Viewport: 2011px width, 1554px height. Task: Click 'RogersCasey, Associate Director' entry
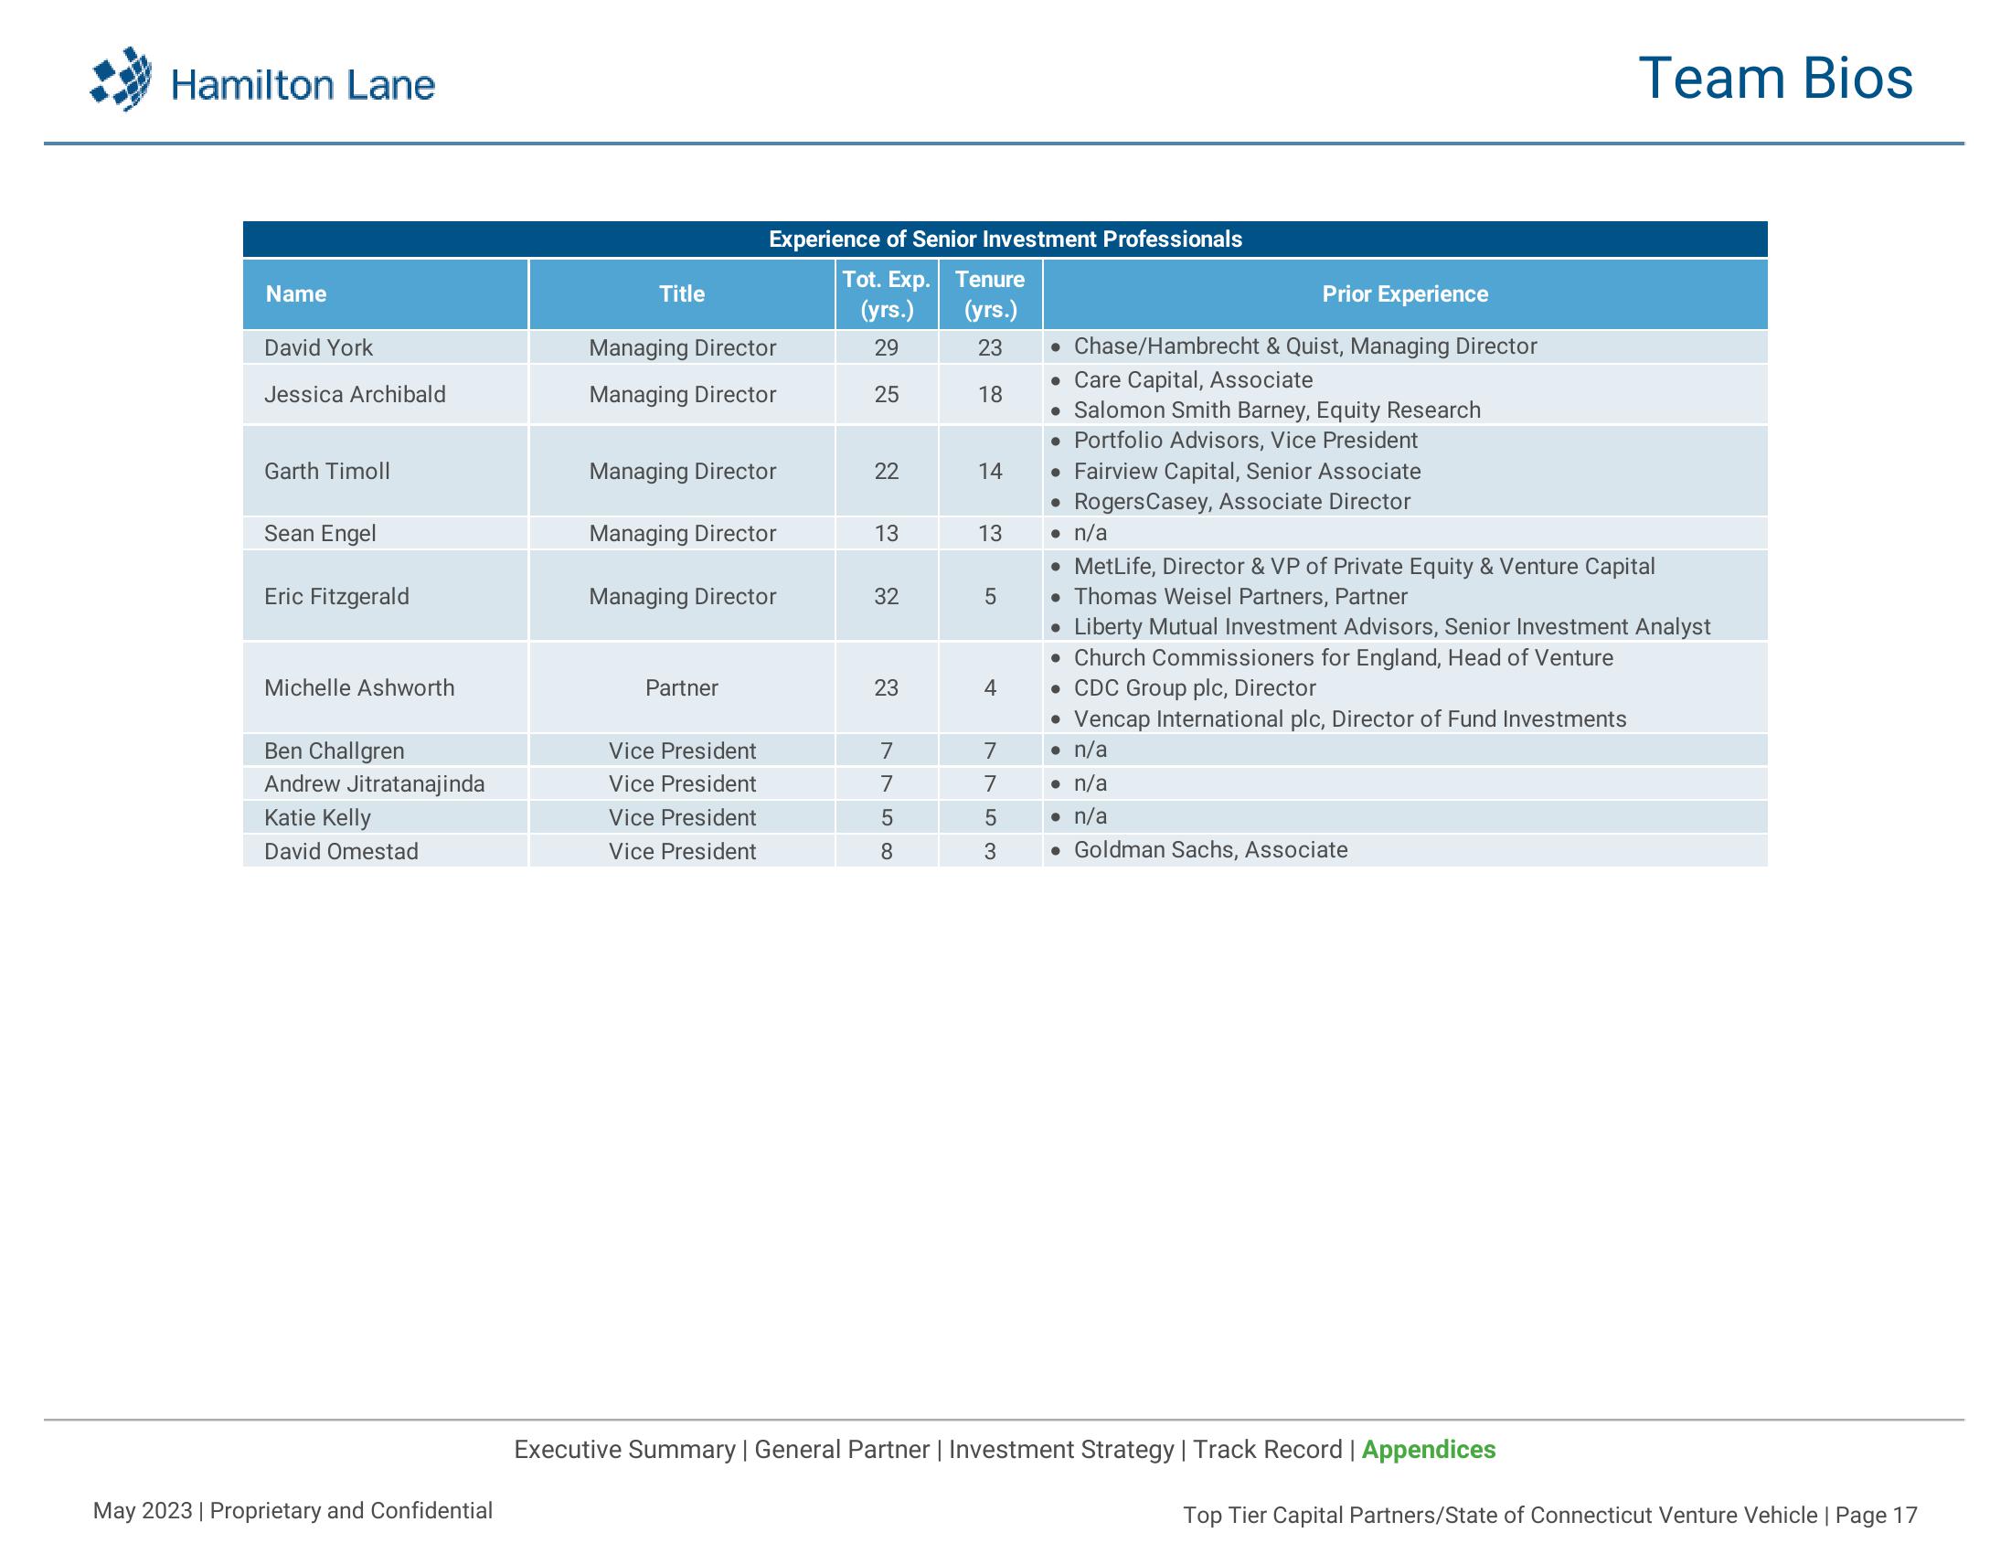(x=1241, y=502)
